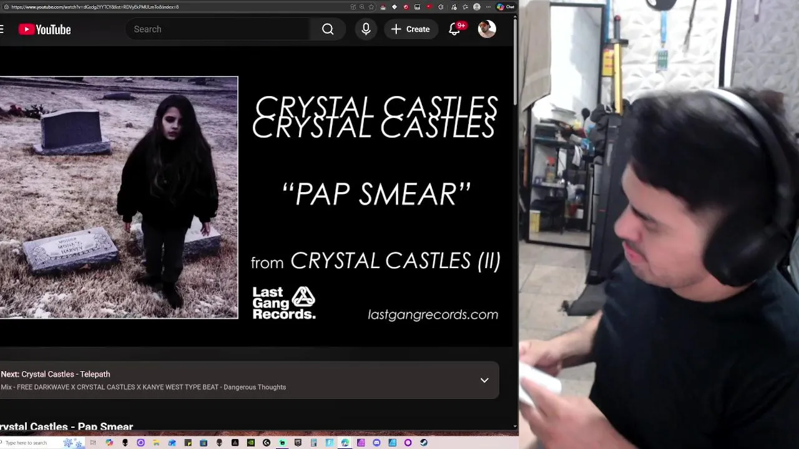Viewport: 799px width, 449px height.
Task: Open YouTube notifications bell
Action: coord(454,29)
